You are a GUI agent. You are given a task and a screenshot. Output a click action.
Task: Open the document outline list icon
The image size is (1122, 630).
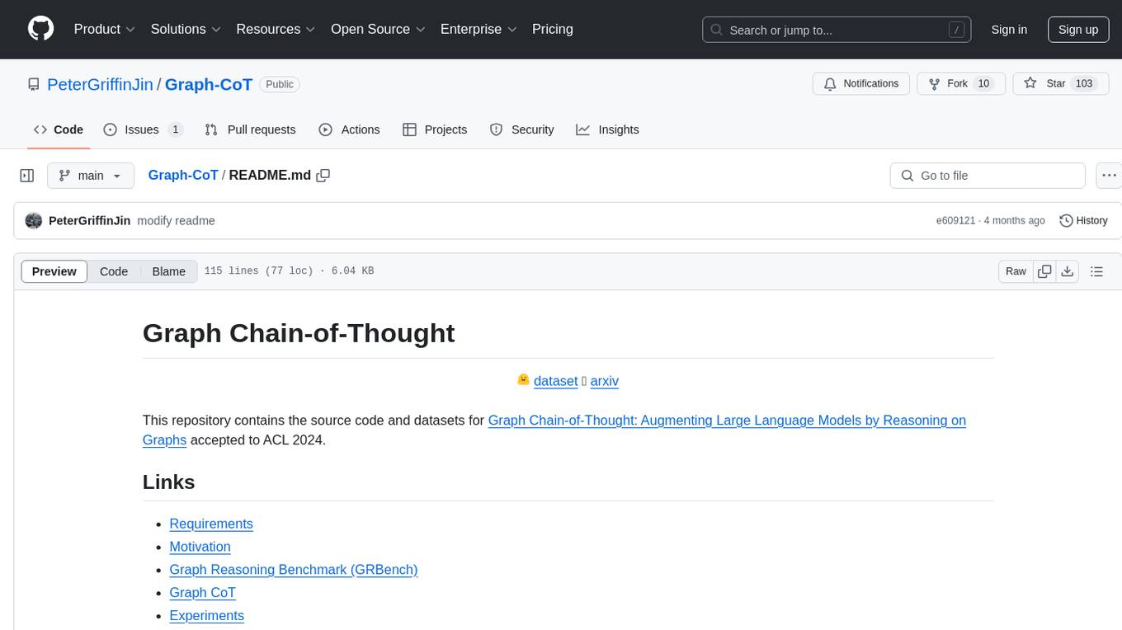coord(1096,271)
